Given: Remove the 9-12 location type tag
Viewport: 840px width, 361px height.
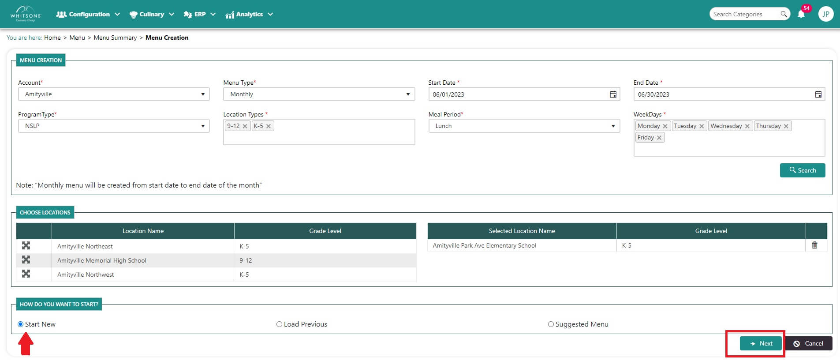Looking at the screenshot, I should 245,126.
